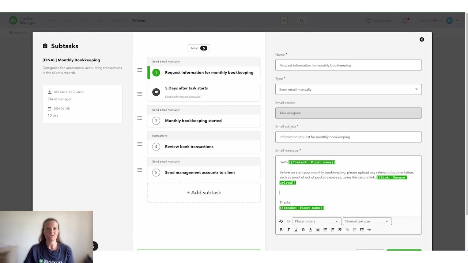Click the drag handle for Review bank transactions
The image size is (468, 263).
pyautogui.click(x=140, y=144)
